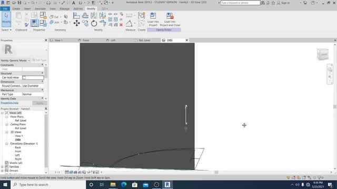Click the Trim/Extend to Corner icon
This screenshot has height=189, width=337.
tap(103, 23)
